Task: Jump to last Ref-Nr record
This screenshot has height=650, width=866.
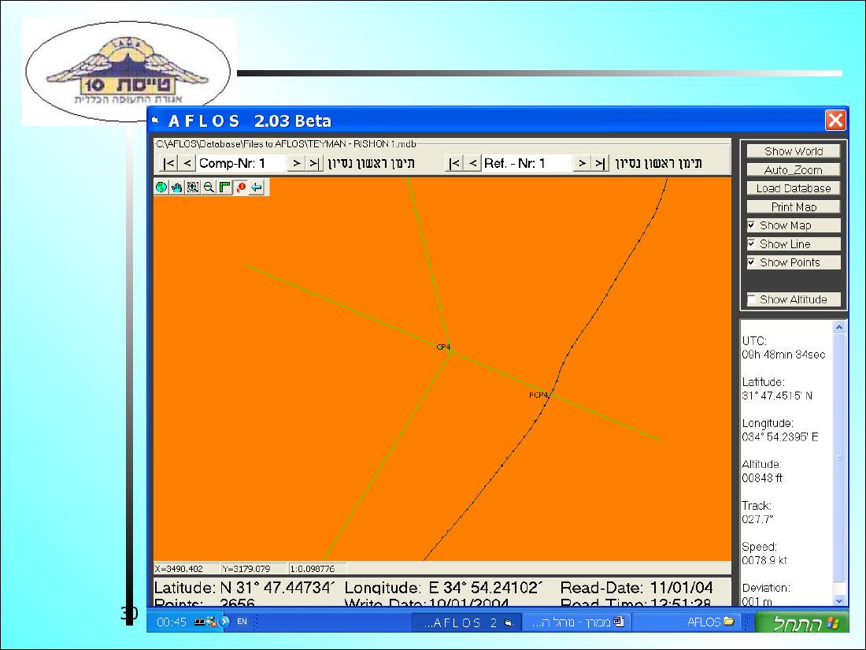Action: tap(600, 163)
